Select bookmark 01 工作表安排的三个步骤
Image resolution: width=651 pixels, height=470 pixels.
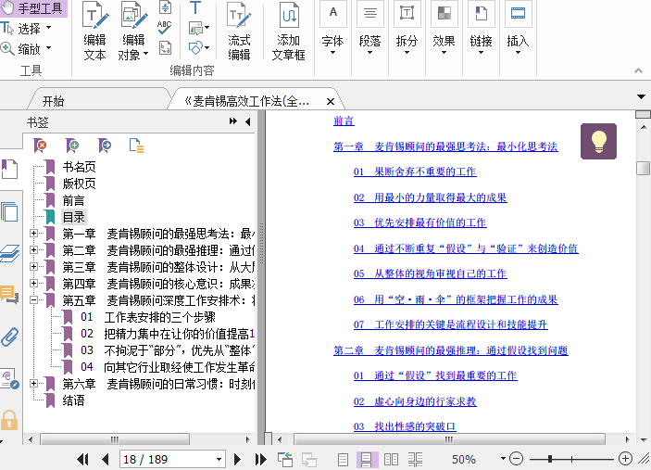coord(148,317)
